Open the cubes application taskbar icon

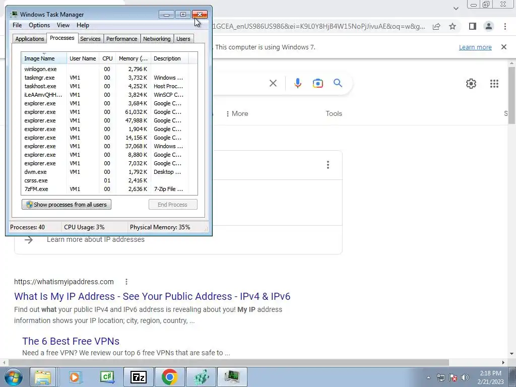click(201, 377)
